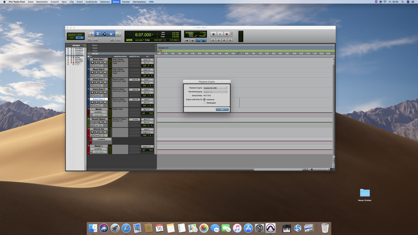Click the Return to Zero transport button

(213, 40)
